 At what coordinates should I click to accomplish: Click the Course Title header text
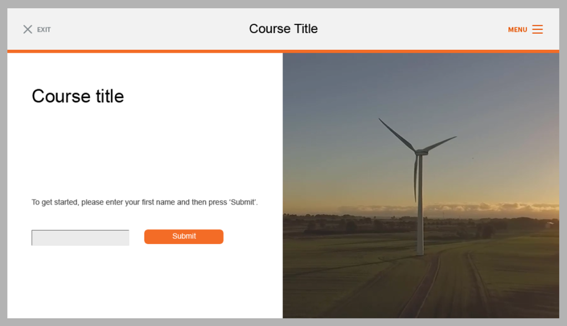283,28
